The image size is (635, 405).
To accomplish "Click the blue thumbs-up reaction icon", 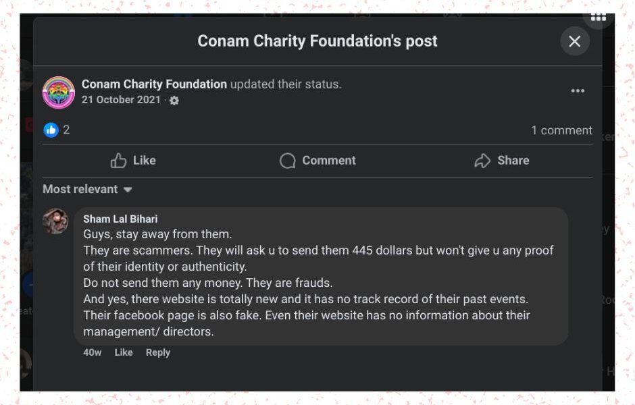I will coord(51,130).
